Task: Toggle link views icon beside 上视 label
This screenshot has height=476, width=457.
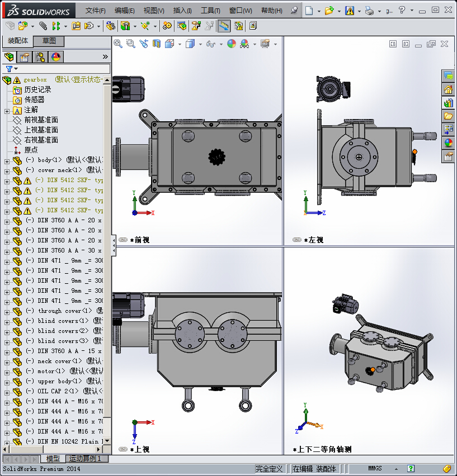Action: point(123,449)
